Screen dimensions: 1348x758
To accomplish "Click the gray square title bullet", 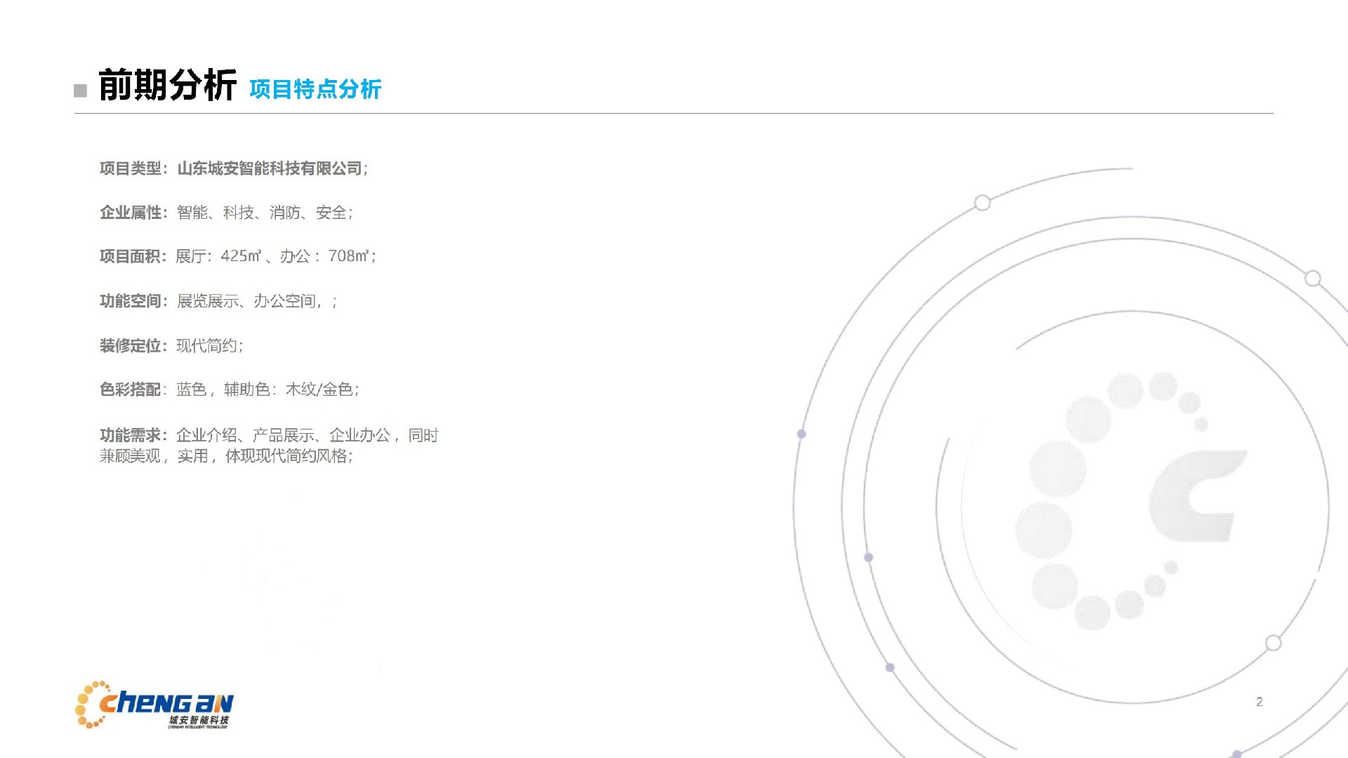I will [x=81, y=91].
